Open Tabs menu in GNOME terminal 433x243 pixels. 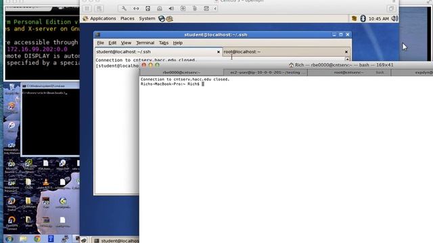point(164,43)
